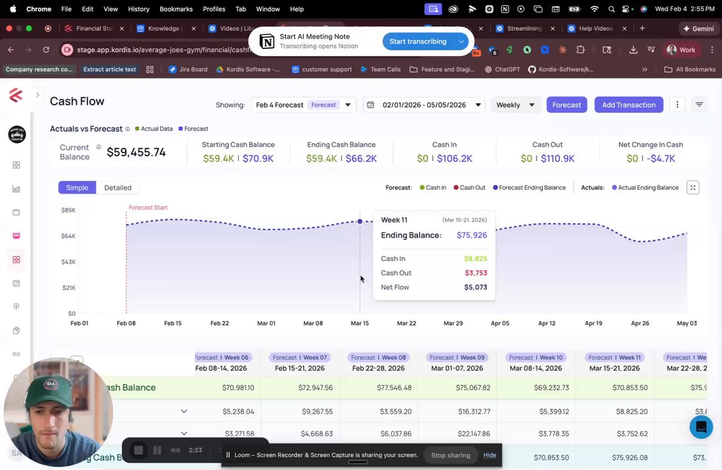Toggle Cash Out series in legend
This screenshot has height=470, width=722.
click(469, 187)
